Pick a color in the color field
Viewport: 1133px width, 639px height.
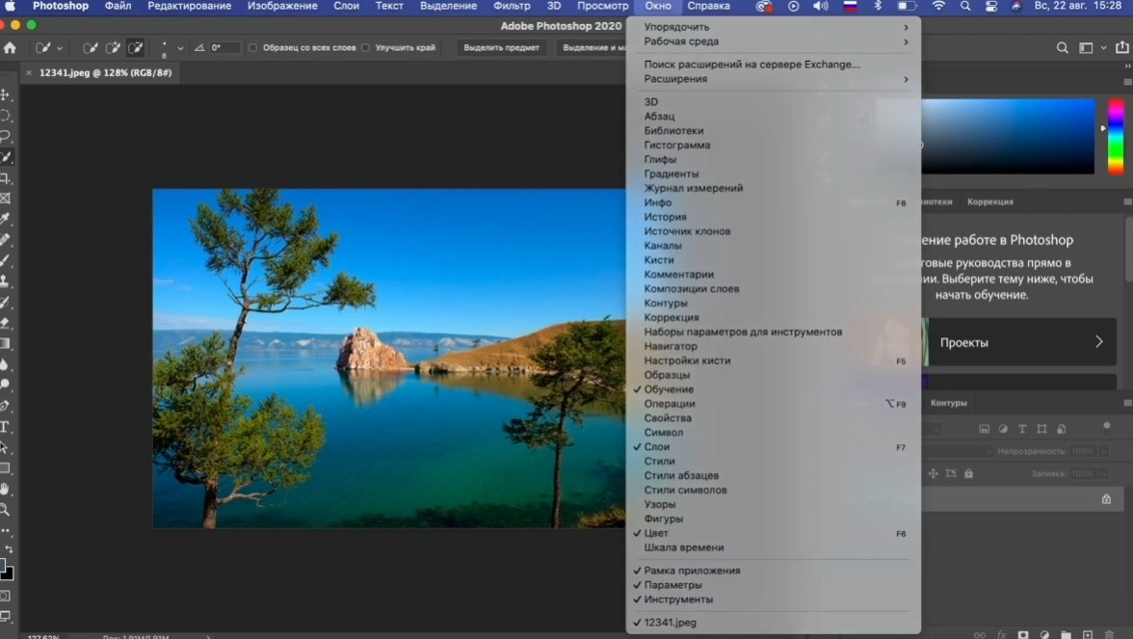(1008, 137)
